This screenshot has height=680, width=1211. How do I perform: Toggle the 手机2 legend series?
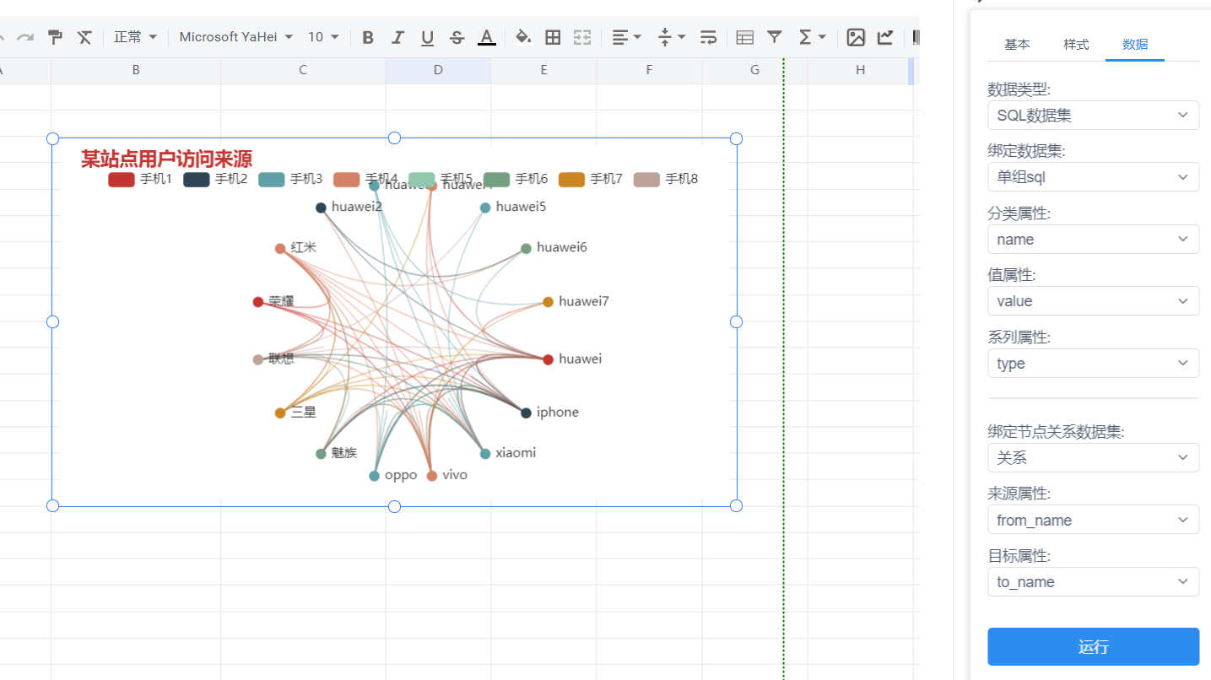coord(215,179)
